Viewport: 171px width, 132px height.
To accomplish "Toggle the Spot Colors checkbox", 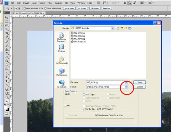I will pyautogui.click(x=108, y=98).
